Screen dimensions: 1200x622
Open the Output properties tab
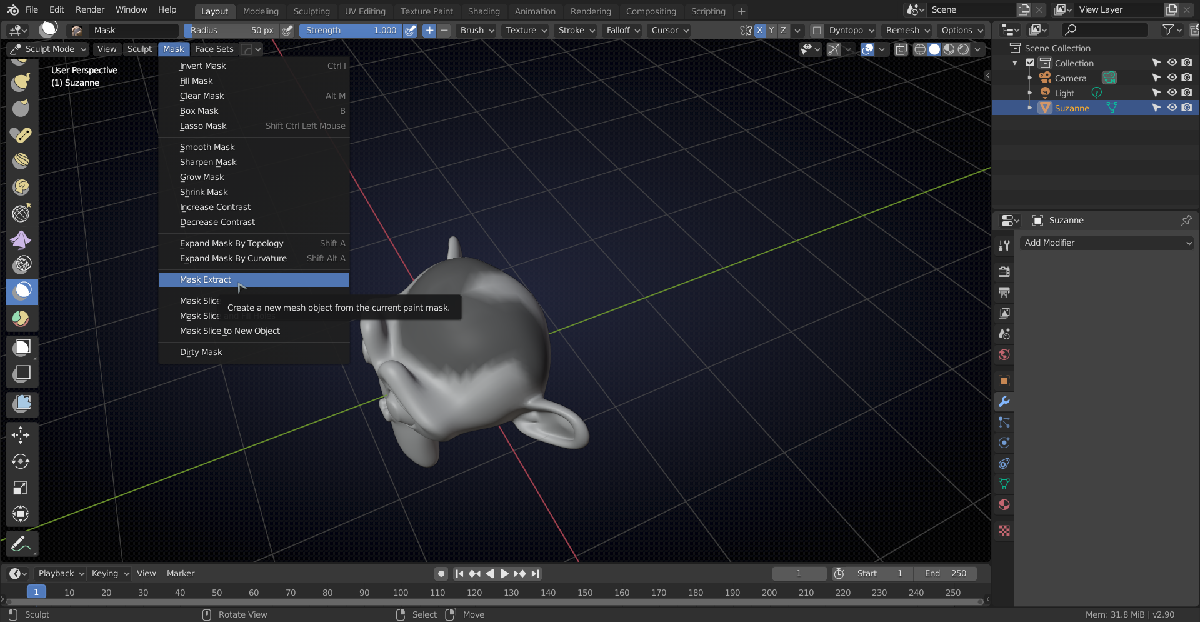(x=1004, y=293)
